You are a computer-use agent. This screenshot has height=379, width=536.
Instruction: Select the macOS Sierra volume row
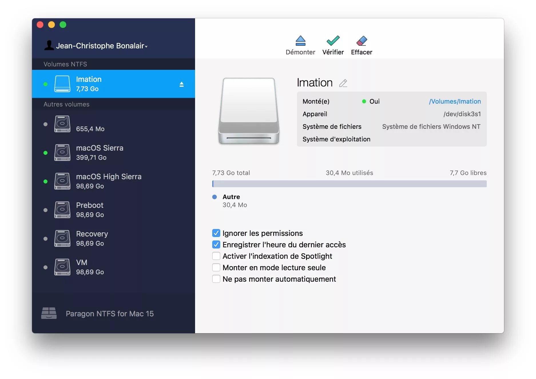click(x=114, y=153)
